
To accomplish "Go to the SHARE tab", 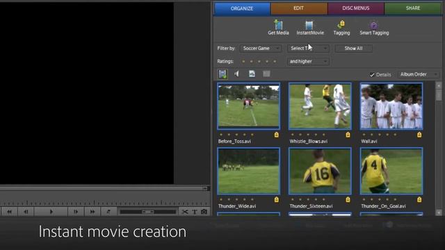I will (x=413, y=8).
